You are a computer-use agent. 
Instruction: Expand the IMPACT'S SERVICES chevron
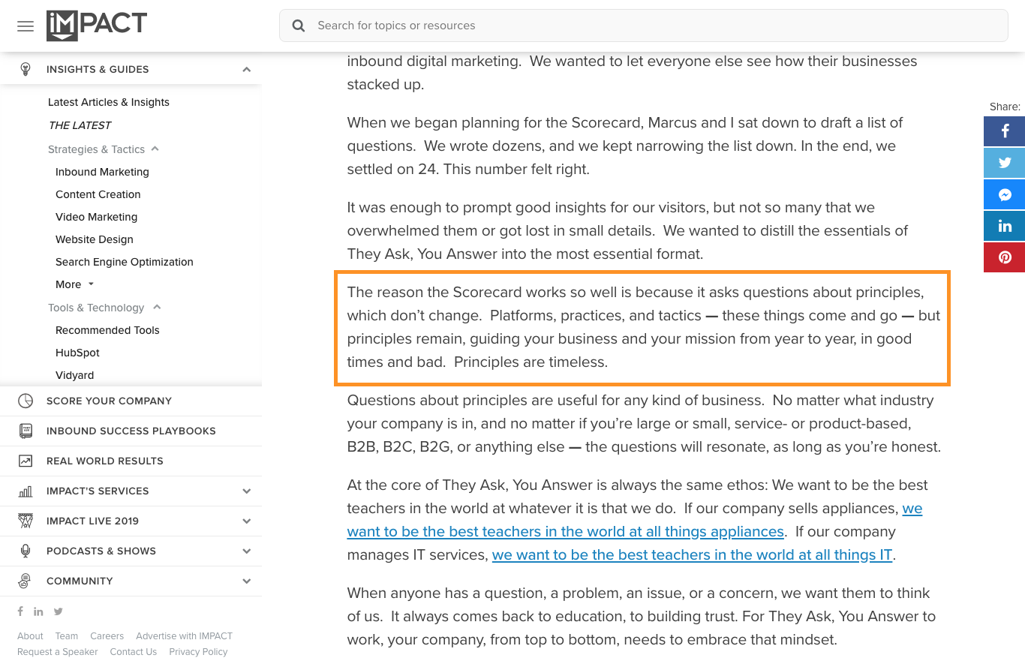246,491
